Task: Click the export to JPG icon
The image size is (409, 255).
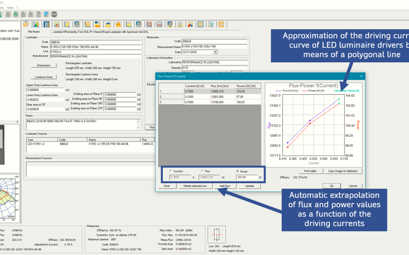Action: (x=8, y=14)
